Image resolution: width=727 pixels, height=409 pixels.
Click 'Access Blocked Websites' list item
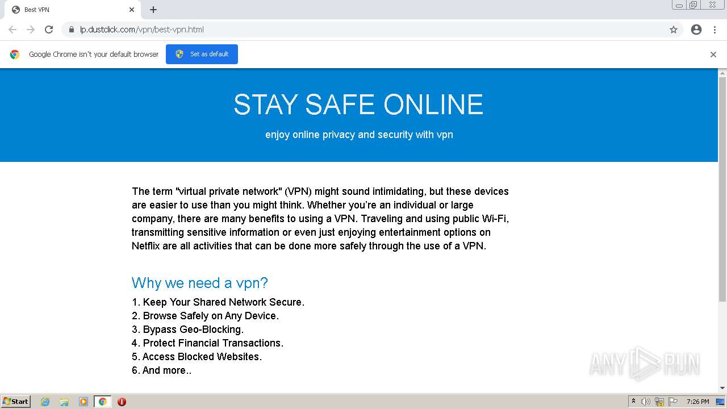(x=197, y=357)
